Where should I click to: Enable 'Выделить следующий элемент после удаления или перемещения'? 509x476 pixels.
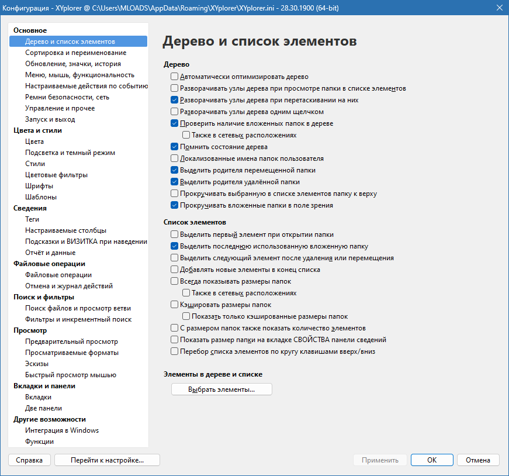(174, 258)
